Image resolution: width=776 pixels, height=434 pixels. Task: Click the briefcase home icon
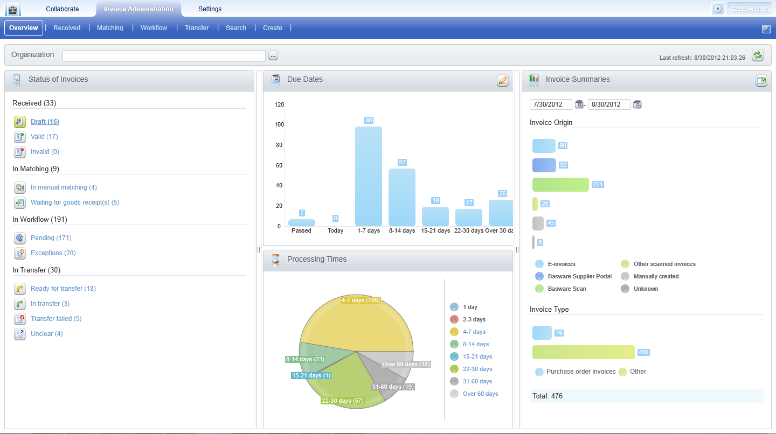12,9
